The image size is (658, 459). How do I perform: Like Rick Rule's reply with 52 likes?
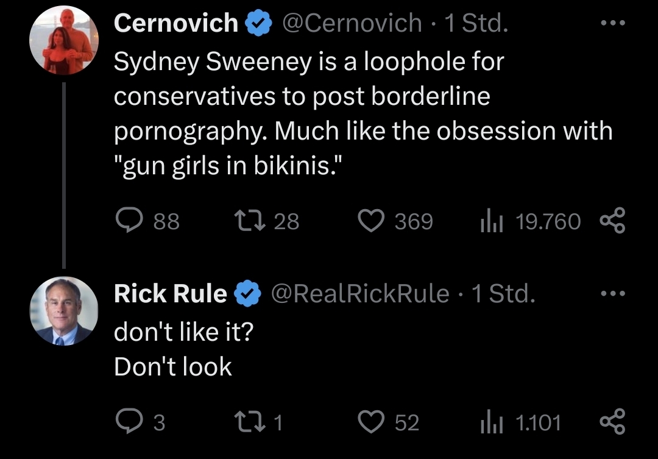coord(388,422)
